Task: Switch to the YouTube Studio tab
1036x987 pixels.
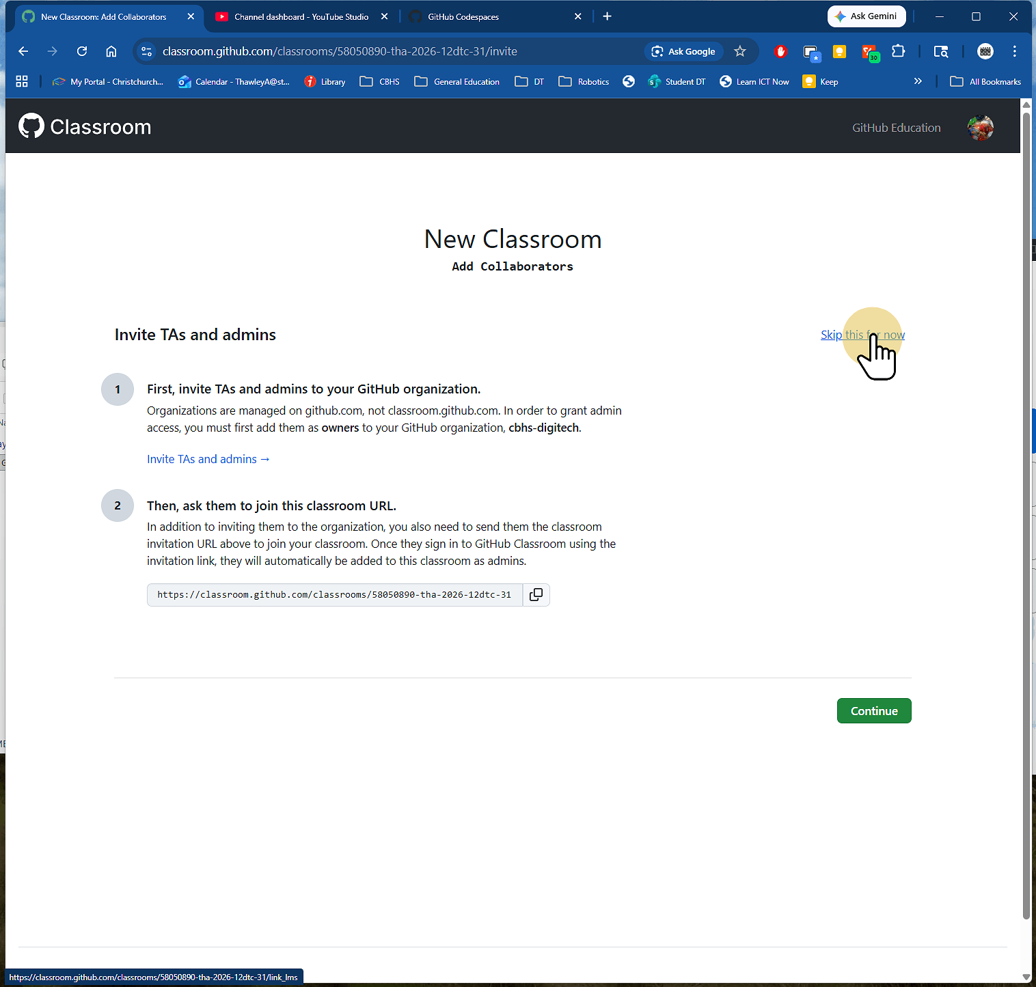Action: pyautogui.click(x=301, y=16)
